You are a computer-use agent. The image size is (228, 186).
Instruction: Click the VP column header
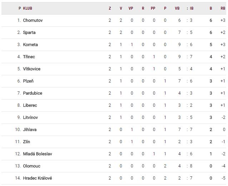pyautogui.click(x=131, y=8)
